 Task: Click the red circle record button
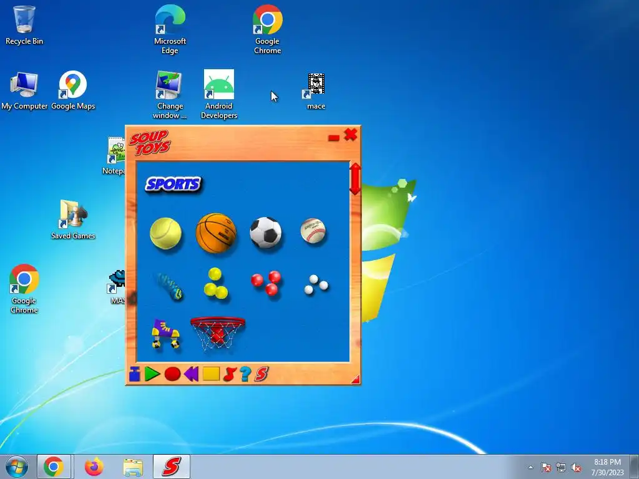point(172,374)
